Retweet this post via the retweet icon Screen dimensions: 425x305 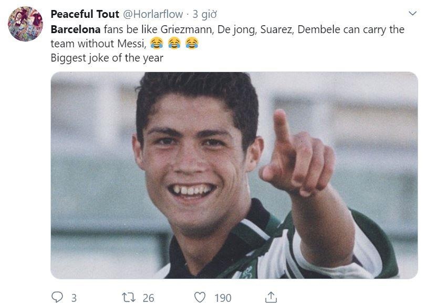click(129, 298)
